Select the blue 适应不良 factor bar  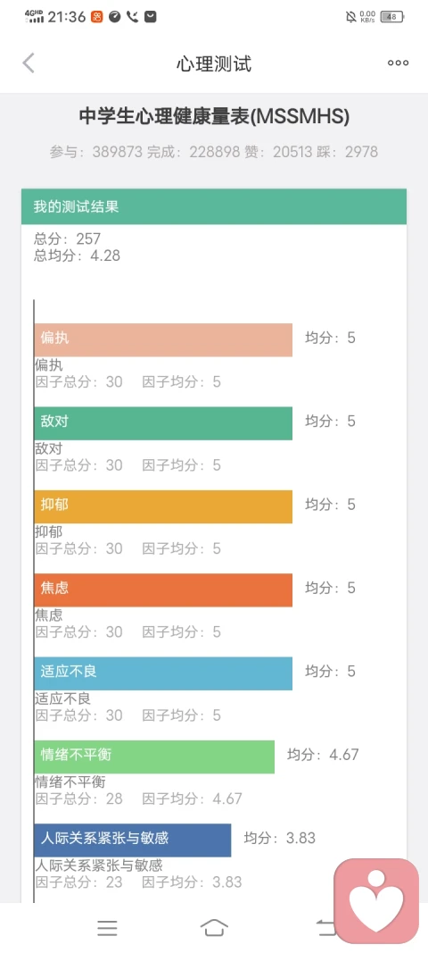[x=163, y=673]
